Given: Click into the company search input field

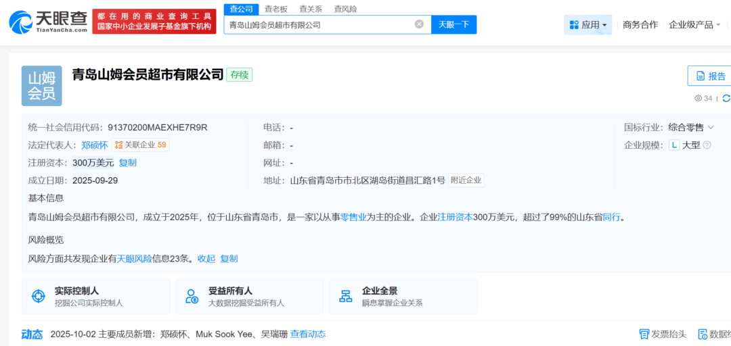Looking at the screenshot, I should pyautogui.click(x=318, y=25).
